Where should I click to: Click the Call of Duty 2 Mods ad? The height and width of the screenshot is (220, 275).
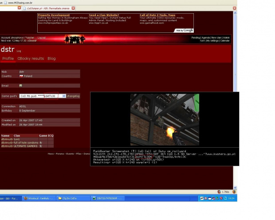157,15
